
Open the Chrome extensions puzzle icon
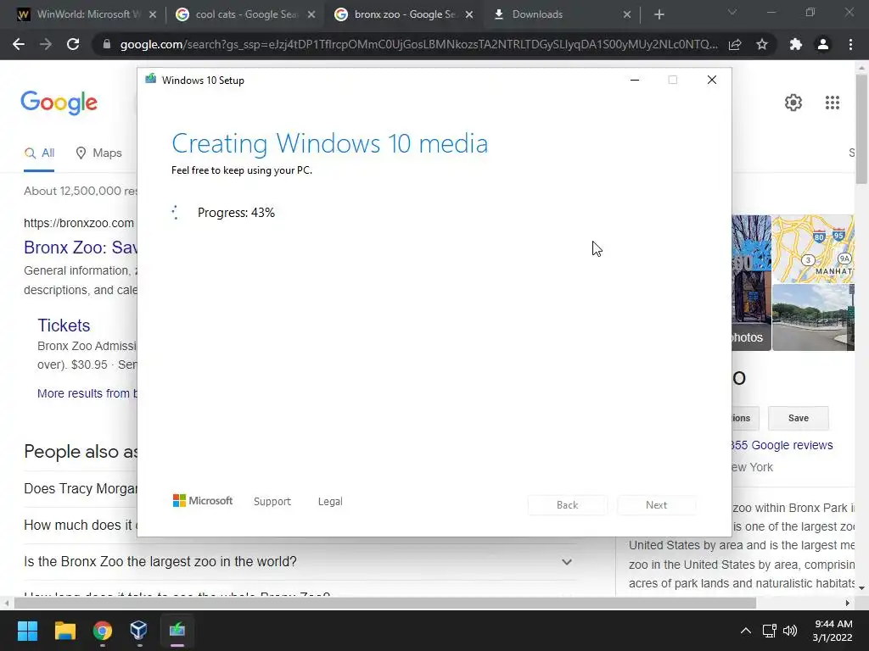coord(796,44)
